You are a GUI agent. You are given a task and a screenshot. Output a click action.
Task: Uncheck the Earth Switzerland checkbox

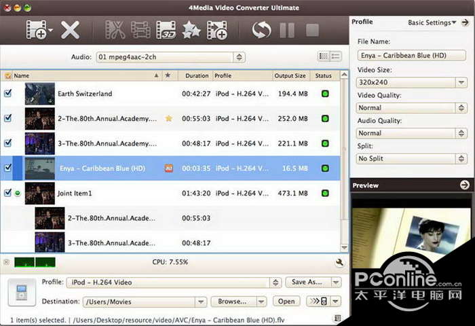pyautogui.click(x=8, y=93)
